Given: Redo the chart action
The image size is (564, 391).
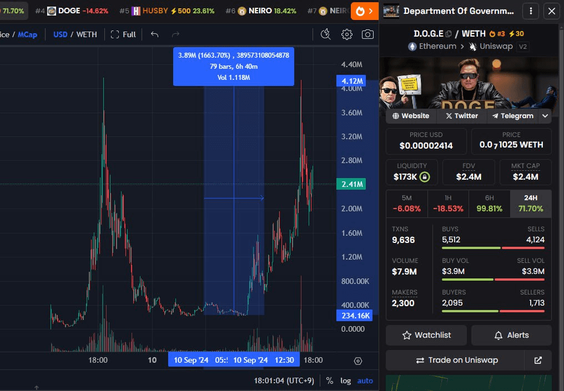Looking at the screenshot, I should 175,34.
